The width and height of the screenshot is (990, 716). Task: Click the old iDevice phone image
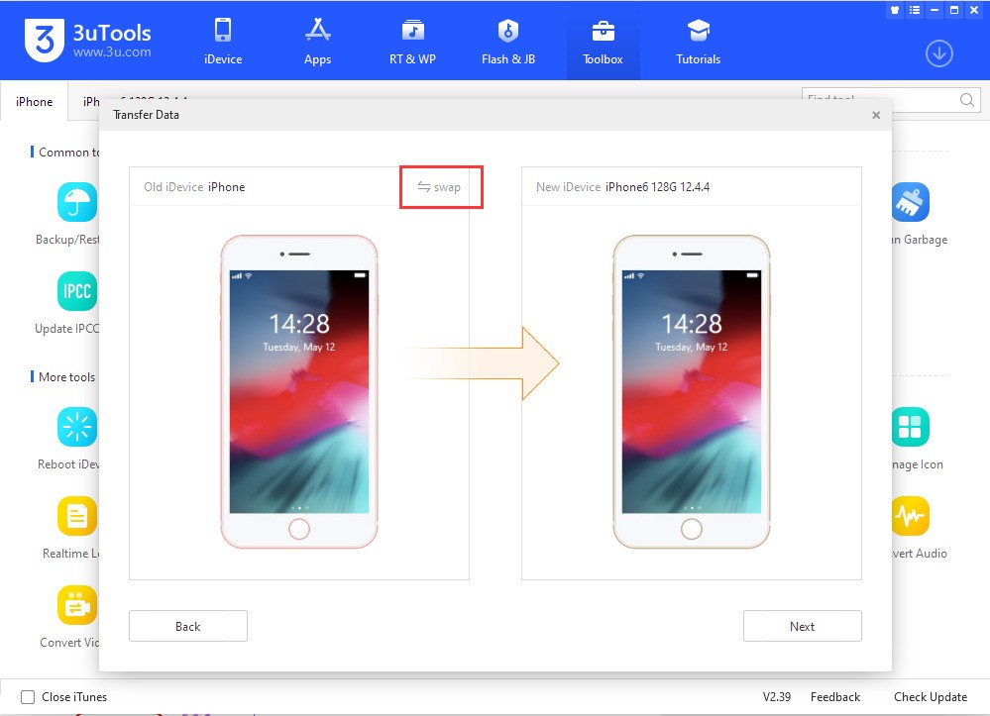coord(299,391)
